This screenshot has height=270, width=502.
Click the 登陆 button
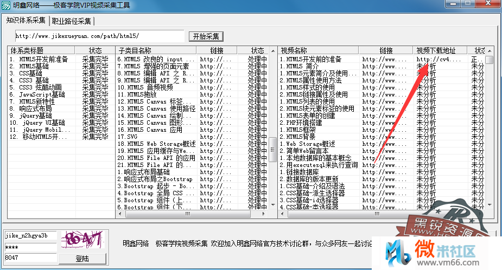coord(82,259)
